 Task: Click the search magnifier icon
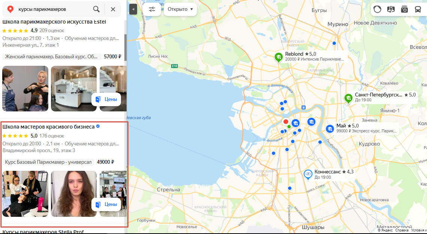(x=96, y=9)
